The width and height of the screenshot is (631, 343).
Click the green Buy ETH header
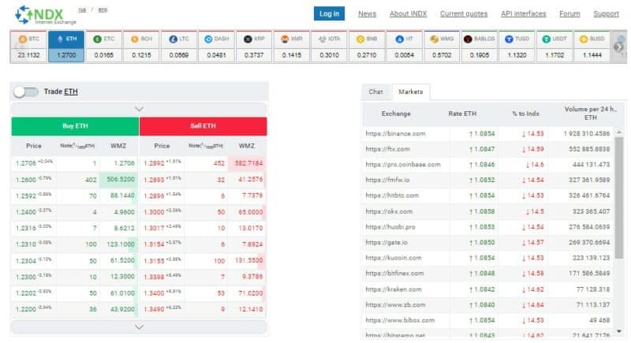75,126
